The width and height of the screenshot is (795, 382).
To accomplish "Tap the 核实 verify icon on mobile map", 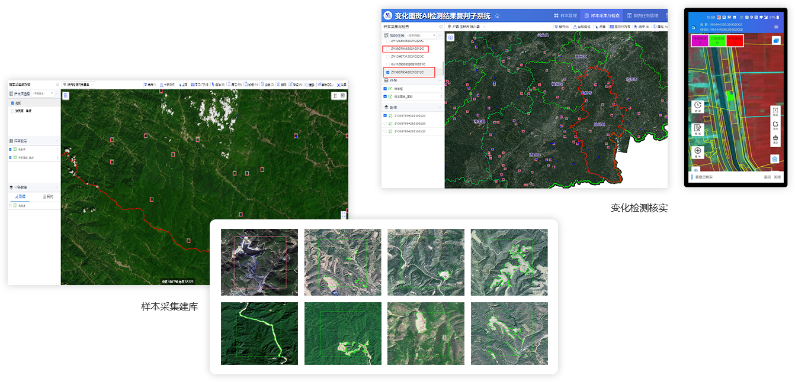I will click(698, 128).
